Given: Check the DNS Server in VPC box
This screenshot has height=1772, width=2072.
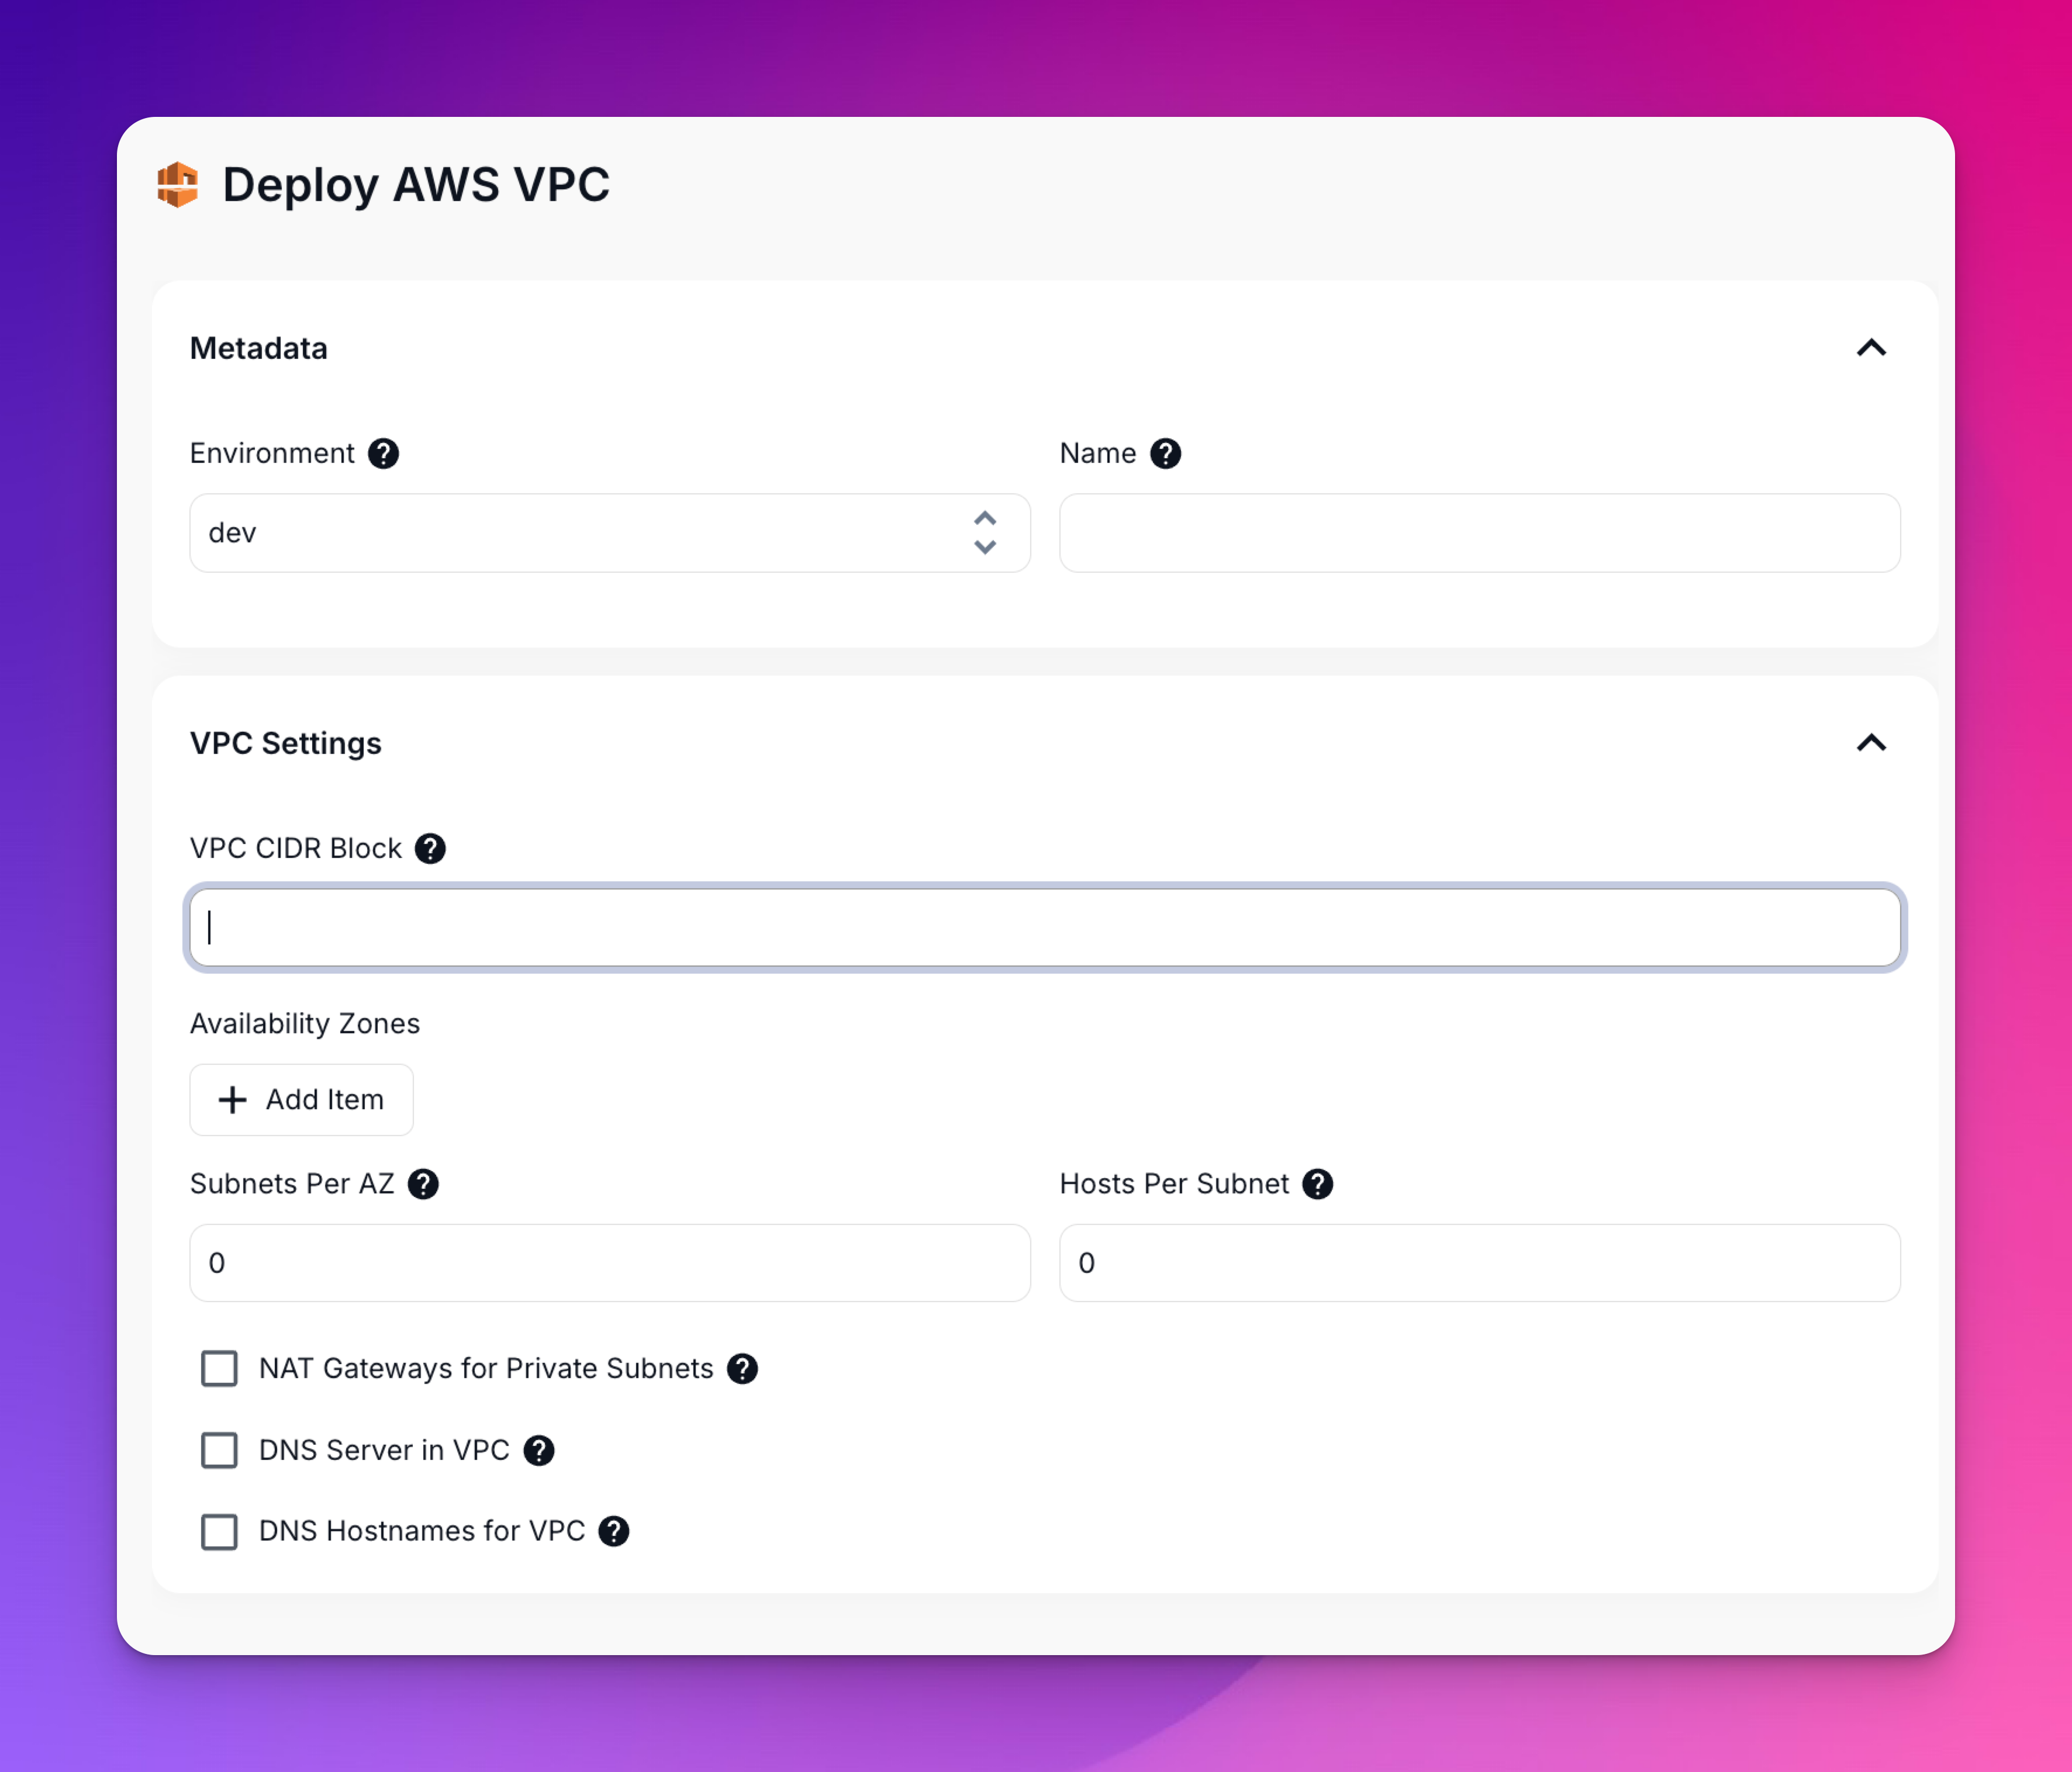Looking at the screenshot, I should (x=219, y=1450).
